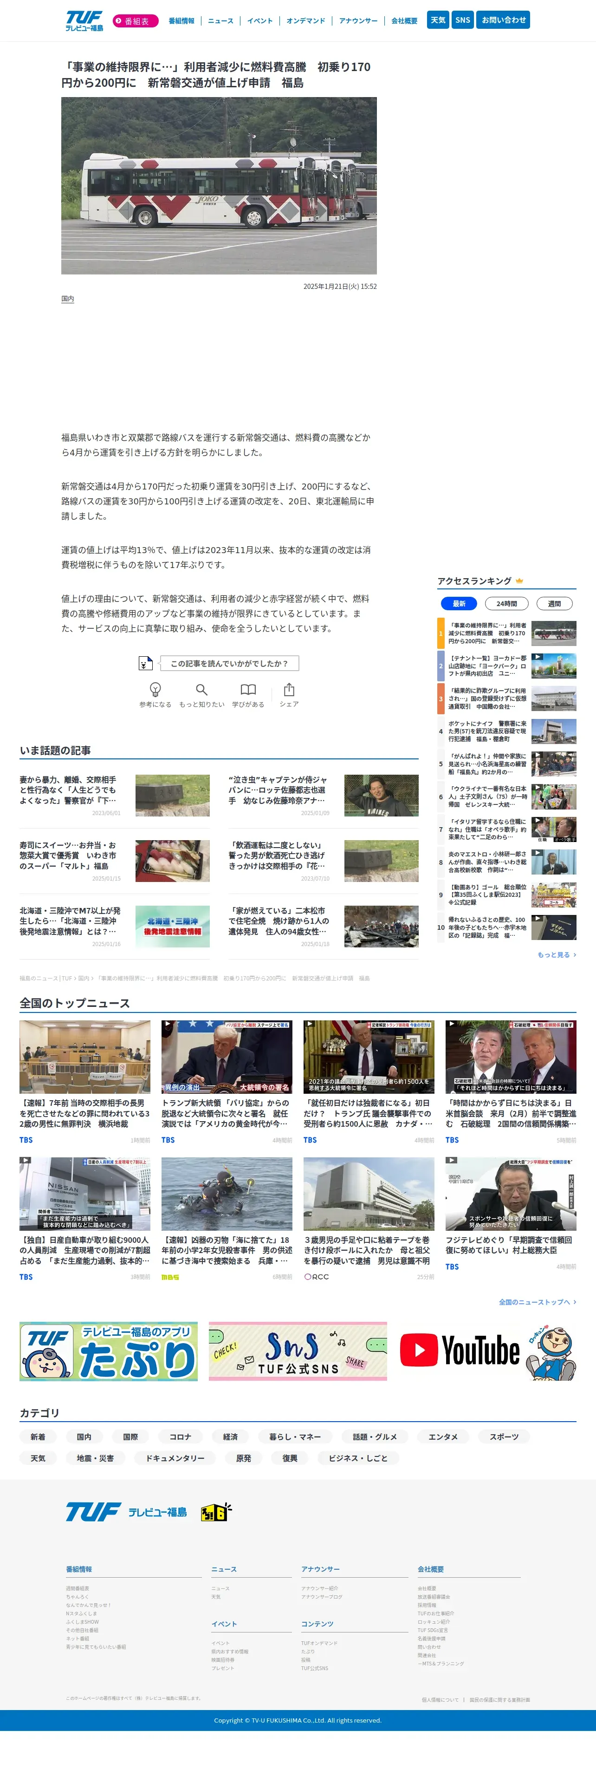Open the 泣き虫キャプテン ロッテ article thumbnail
The width and height of the screenshot is (596, 1789).
click(381, 795)
